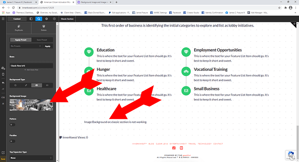Set background type to video

pos(47,85)
